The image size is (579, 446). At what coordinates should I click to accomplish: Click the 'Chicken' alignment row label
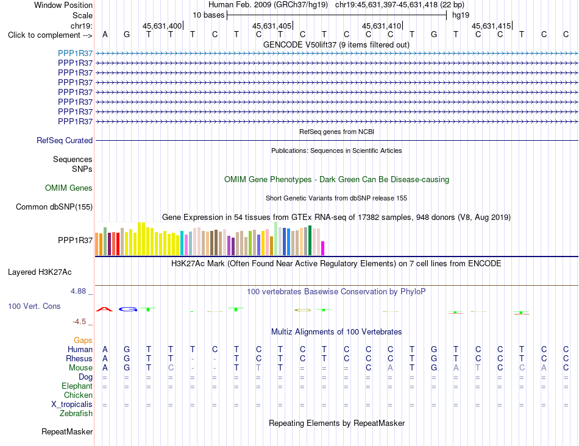click(78, 395)
